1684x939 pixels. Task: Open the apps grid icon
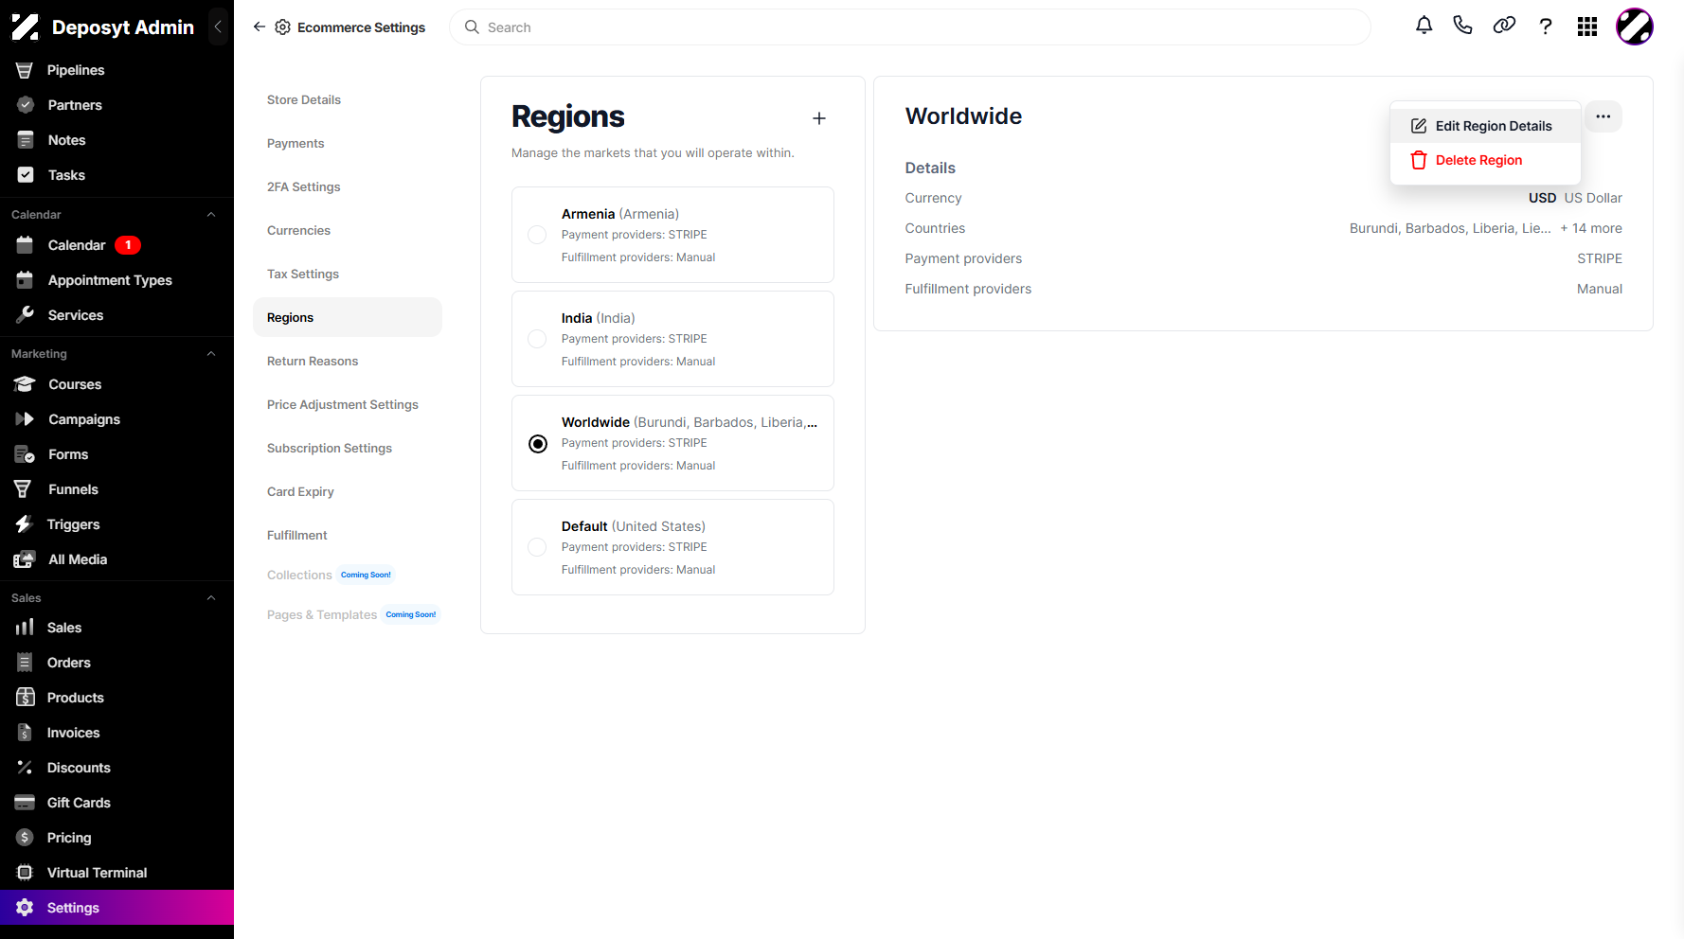[1587, 27]
